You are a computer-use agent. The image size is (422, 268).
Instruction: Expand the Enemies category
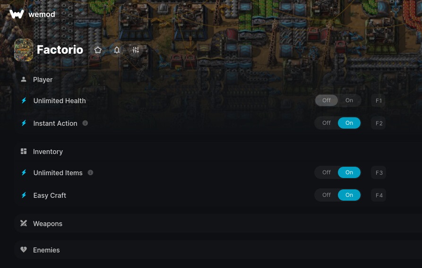(x=218, y=250)
